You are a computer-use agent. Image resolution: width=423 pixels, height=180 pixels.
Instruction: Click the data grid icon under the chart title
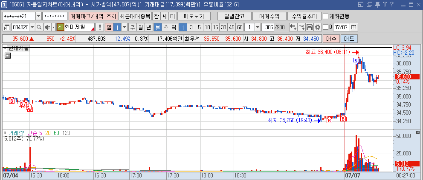click(x=8, y=56)
